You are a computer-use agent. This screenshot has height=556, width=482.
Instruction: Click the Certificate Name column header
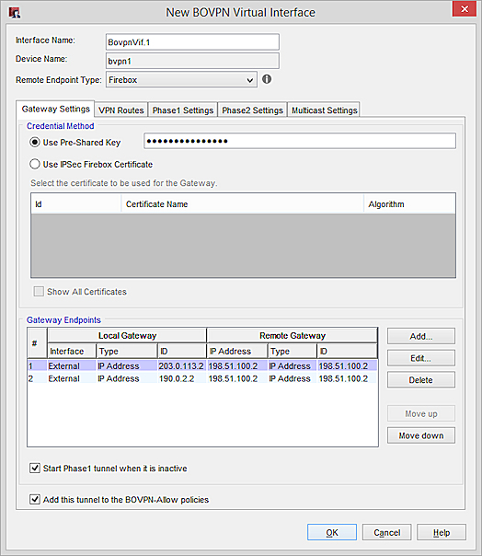coord(243,203)
